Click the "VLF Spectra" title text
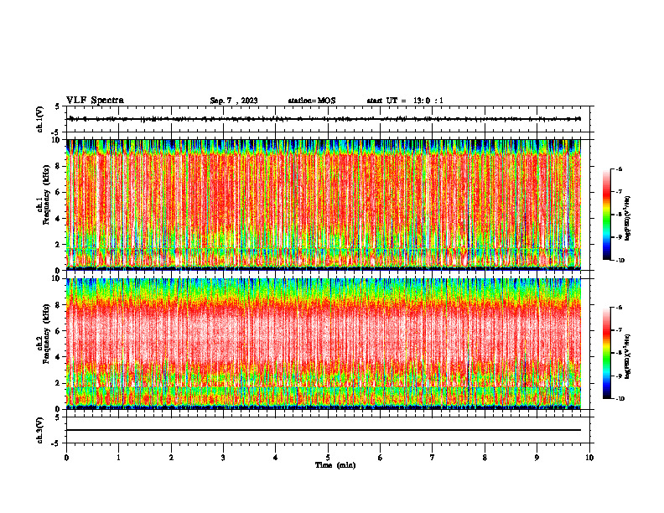 point(95,101)
